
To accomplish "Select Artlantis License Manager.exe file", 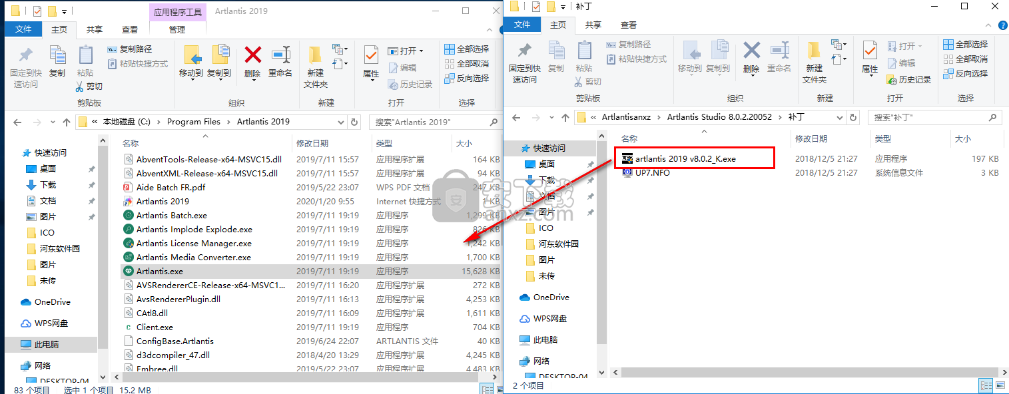I will [194, 243].
